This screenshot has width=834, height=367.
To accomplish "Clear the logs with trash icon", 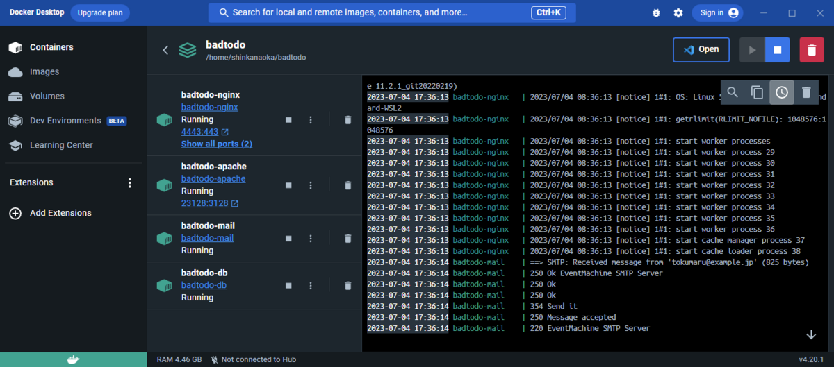I will 806,92.
